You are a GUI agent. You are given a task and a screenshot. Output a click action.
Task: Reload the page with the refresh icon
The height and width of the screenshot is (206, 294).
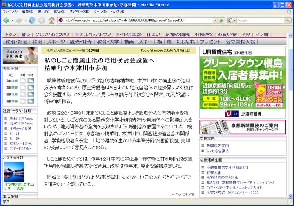[32, 20]
